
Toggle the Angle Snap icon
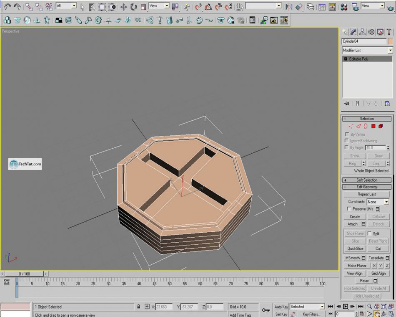[x=208, y=7]
